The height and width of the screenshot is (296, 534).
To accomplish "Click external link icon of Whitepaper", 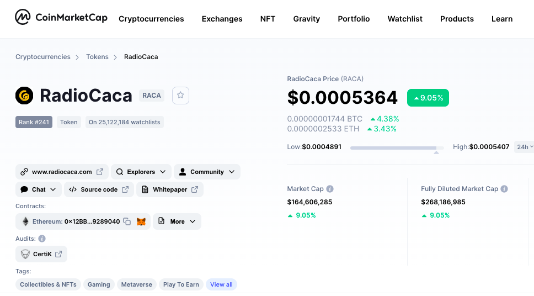I will tap(195, 189).
